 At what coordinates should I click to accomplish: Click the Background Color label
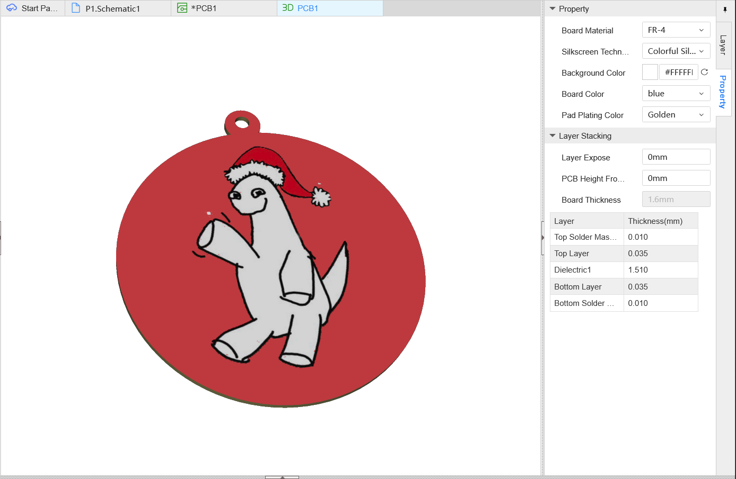click(x=593, y=73)
